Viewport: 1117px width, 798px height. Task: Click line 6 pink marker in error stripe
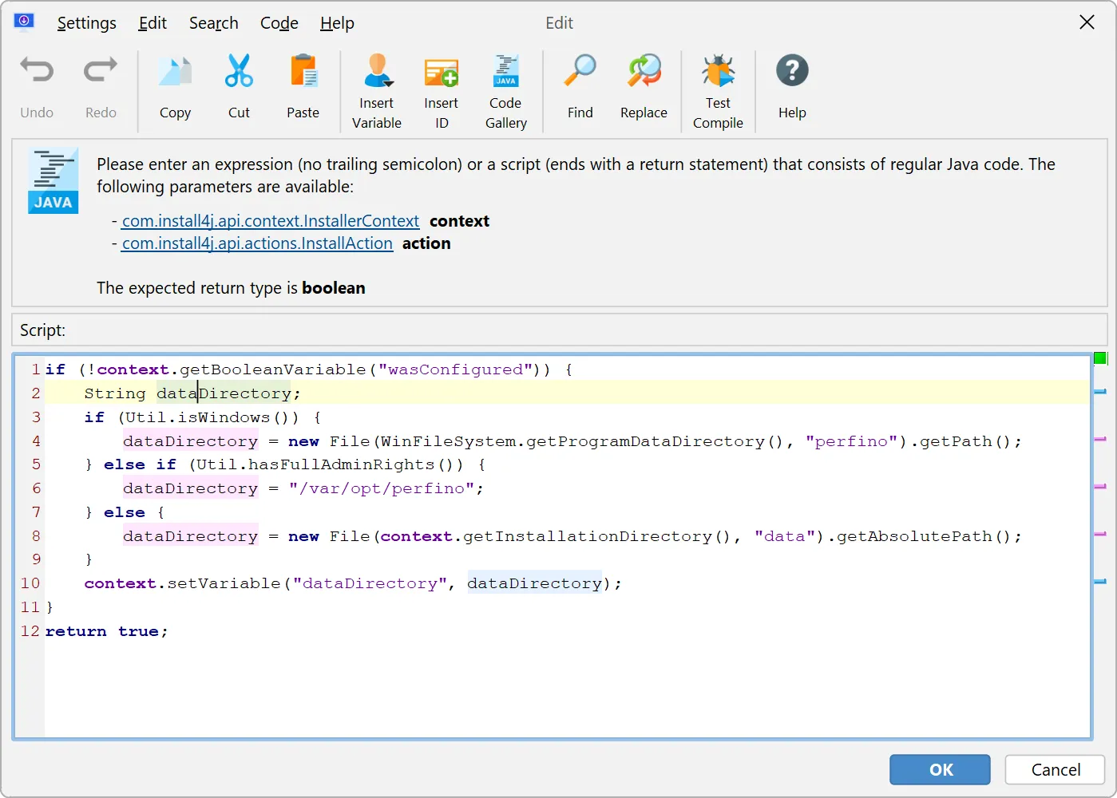point(1100,486)
